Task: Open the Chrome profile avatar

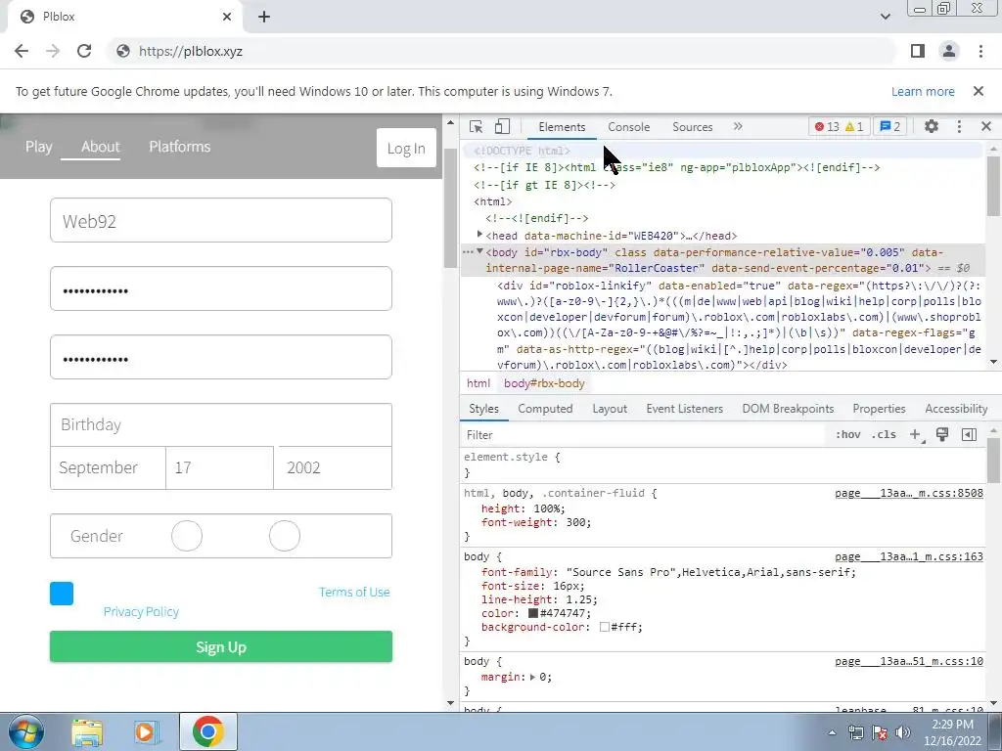Action: [x=949, y=51]
